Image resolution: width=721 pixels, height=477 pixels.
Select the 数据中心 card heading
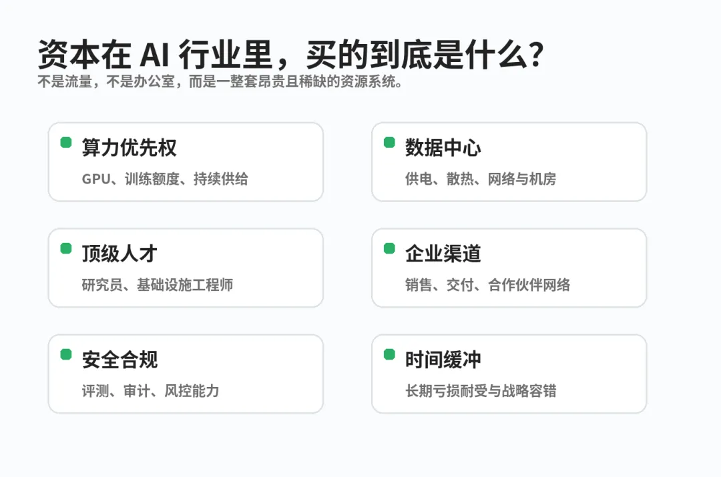point(443,147)
